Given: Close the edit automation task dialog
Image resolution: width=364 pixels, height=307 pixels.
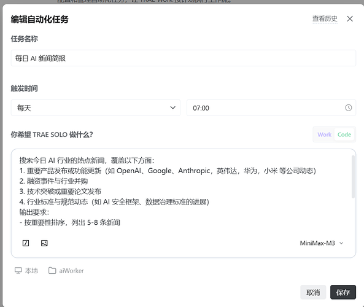Looking at the screenshot, I should [x=350, y=19].
